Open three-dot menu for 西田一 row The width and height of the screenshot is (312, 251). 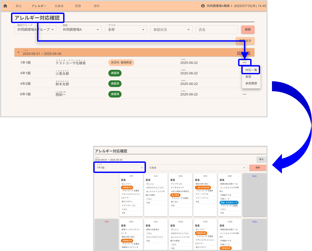pos(245,94)
